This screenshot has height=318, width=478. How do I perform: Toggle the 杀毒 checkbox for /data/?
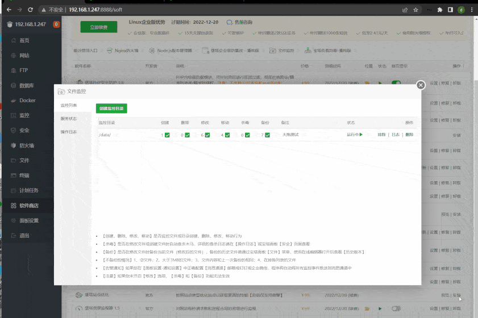tap(247, 135)
